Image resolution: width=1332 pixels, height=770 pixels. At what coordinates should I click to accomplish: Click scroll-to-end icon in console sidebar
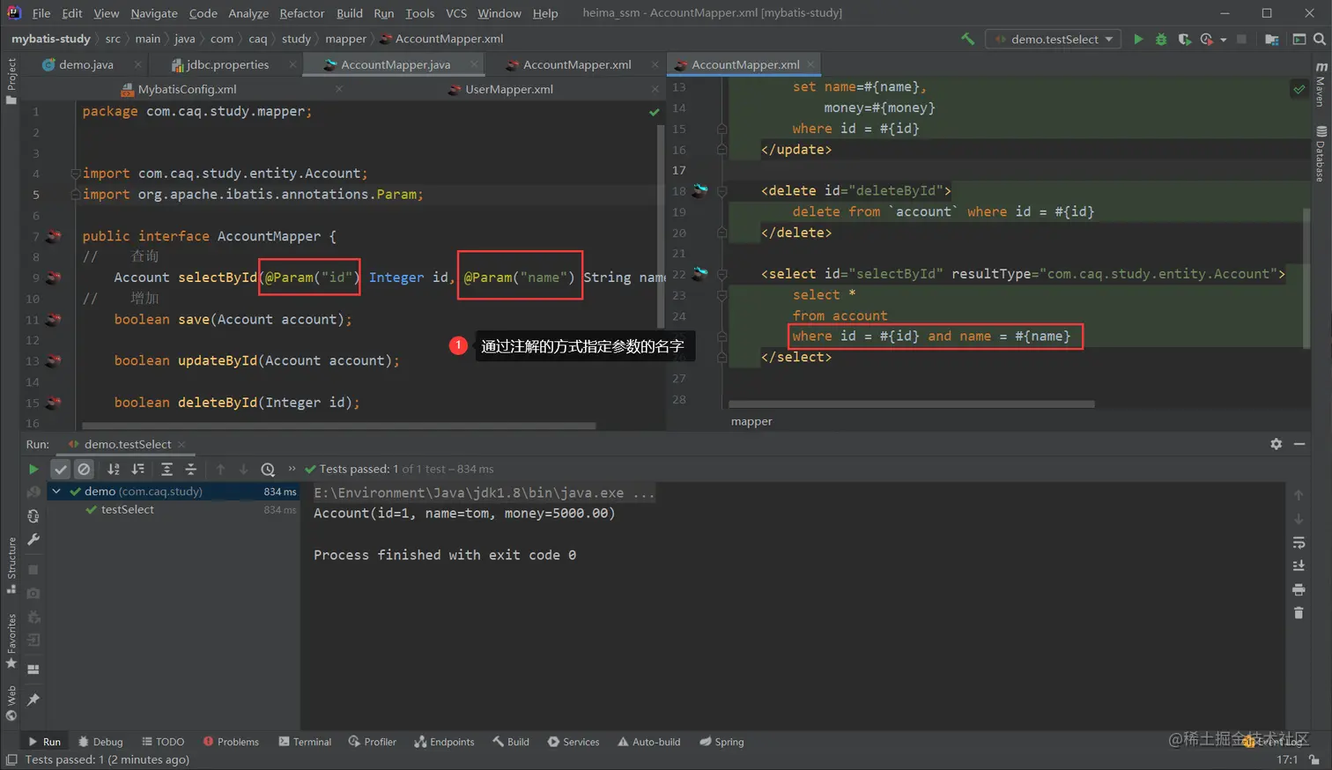[x=1299, y=566]
